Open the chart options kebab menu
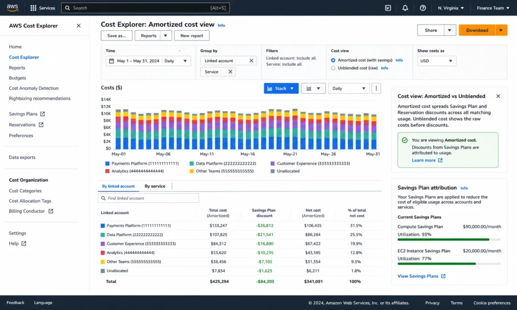Screen dimensions: 517x310 376,88
